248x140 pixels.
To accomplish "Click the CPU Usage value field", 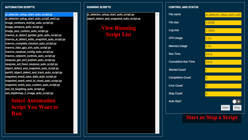I will click(223, 38).
